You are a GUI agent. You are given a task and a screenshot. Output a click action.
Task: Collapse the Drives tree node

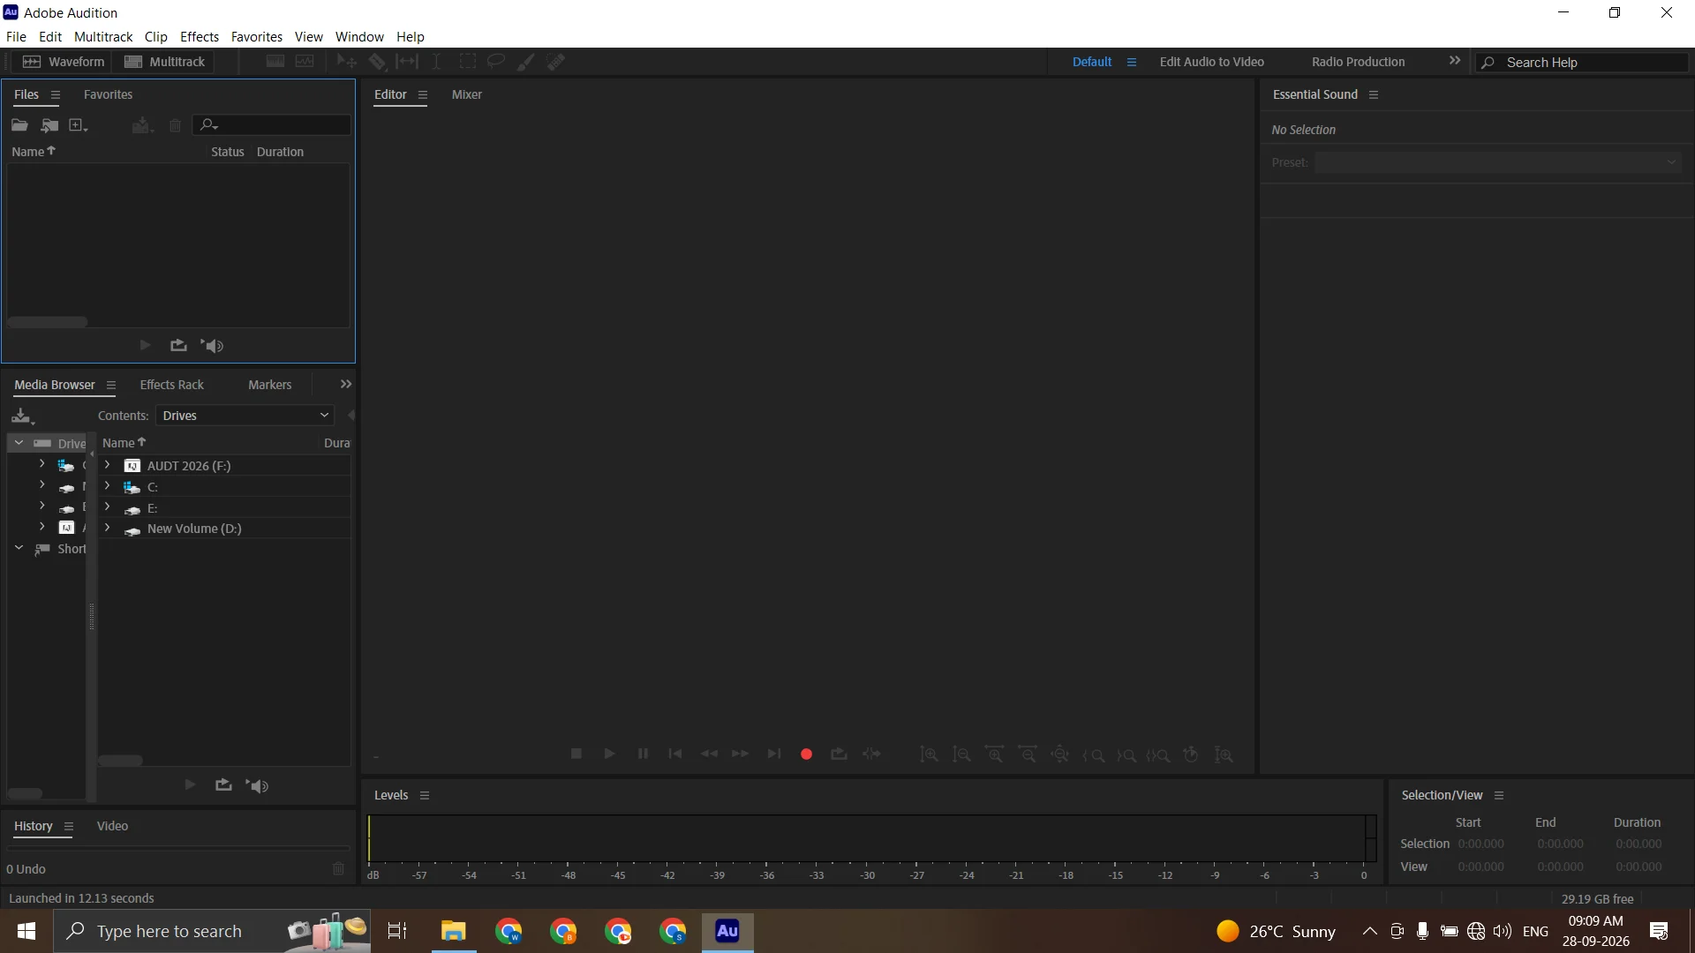[x=19, y=443]
